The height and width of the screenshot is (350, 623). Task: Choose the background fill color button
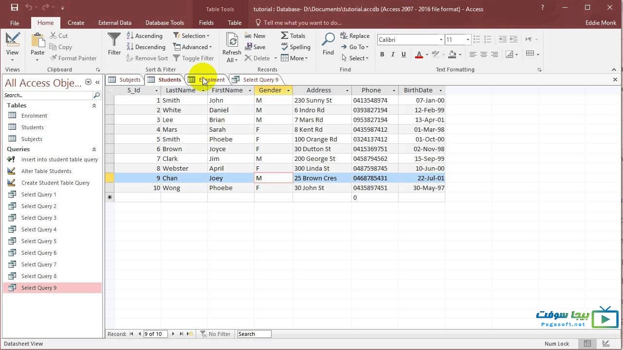(x=452, y=54)
